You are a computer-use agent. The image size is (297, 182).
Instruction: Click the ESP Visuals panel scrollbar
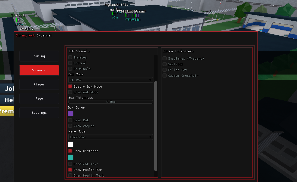(x=156, y=126)
